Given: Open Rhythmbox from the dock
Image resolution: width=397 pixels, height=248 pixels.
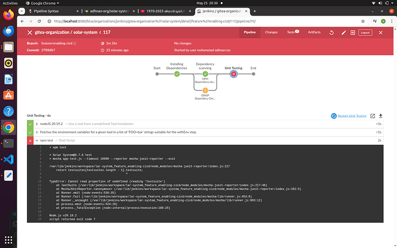Looking at the screenshot, I should (x=9, y=63).
